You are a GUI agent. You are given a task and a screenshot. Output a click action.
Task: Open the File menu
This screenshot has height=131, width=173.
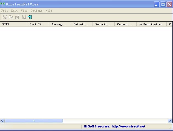pyautogui.click(x=4, y=11)
